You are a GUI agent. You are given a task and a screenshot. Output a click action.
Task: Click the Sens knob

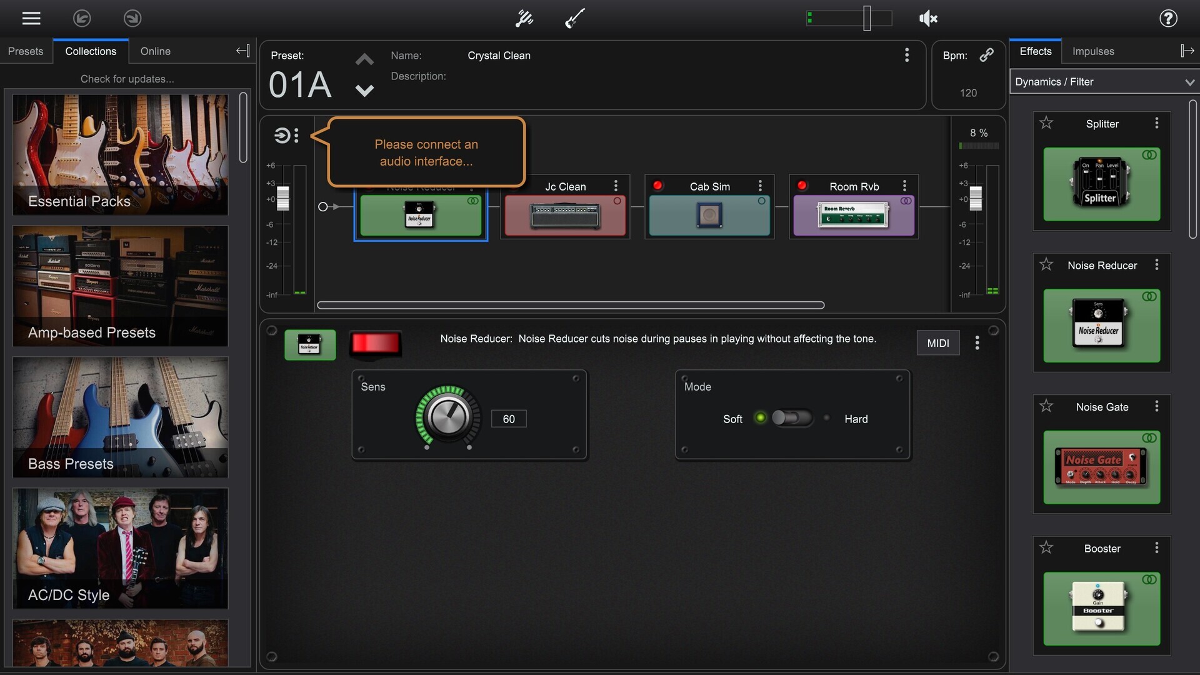pos(448,417)
